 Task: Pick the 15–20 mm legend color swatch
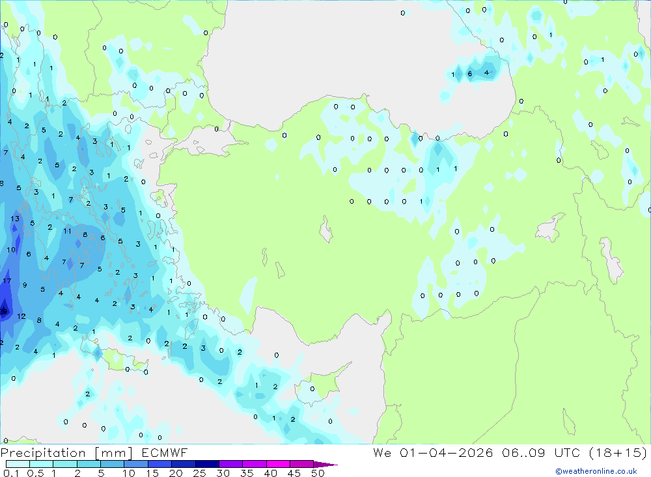(x=159, y=464)
